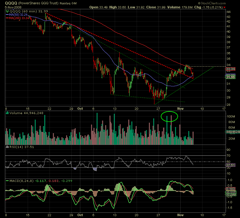Click the 80M volume axis label
Screen dimensions: 240x218
coord(232,122)
